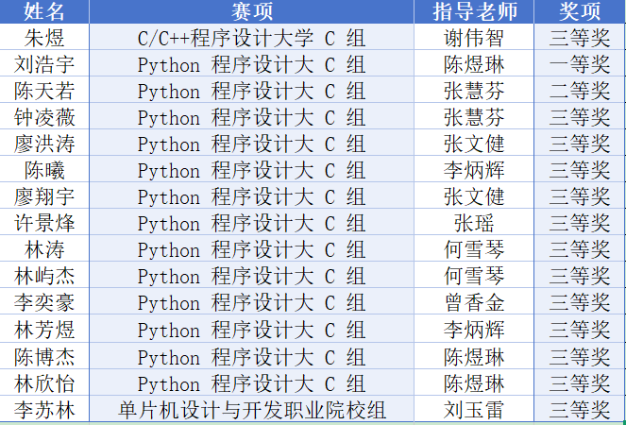626x425 pixels.
Task: Click the Python 赛项 cell in 林涛's row
Action: [x=251, y=248]
